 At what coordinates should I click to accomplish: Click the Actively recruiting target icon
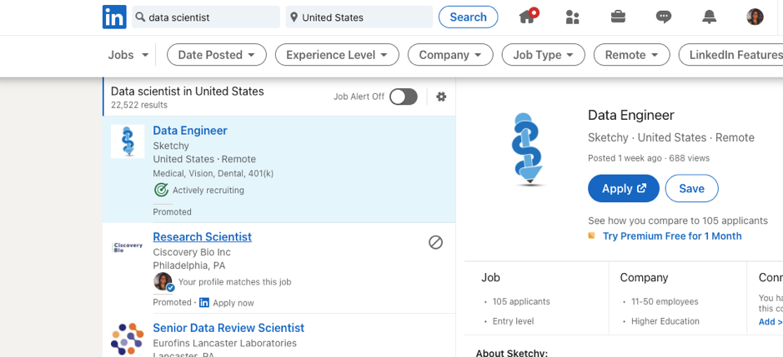[161, 190]
